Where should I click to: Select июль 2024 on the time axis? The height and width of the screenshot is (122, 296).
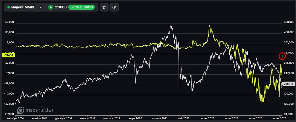point(232,118)
